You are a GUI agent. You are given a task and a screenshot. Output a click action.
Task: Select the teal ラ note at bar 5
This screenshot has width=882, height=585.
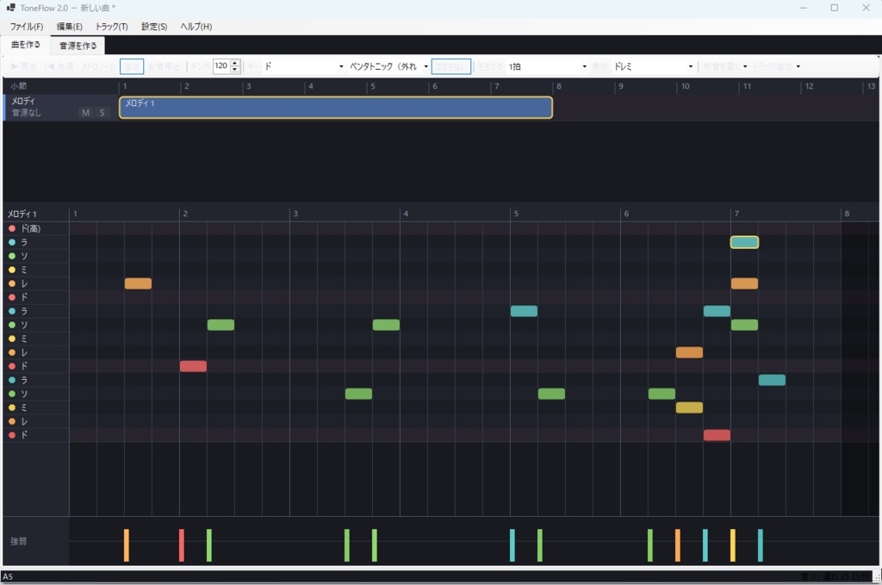pyautogui.click(x=524, y=311)
